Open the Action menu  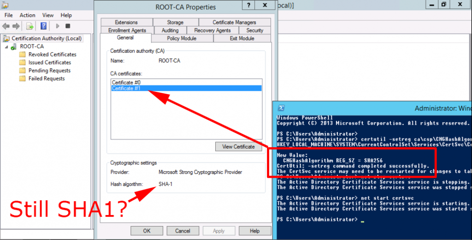(x=28, y=15)
